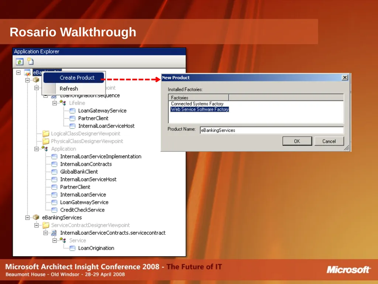378x284 pixels.
Task: Click the eBanking root node icon
Action: click(x=27, y=72)
